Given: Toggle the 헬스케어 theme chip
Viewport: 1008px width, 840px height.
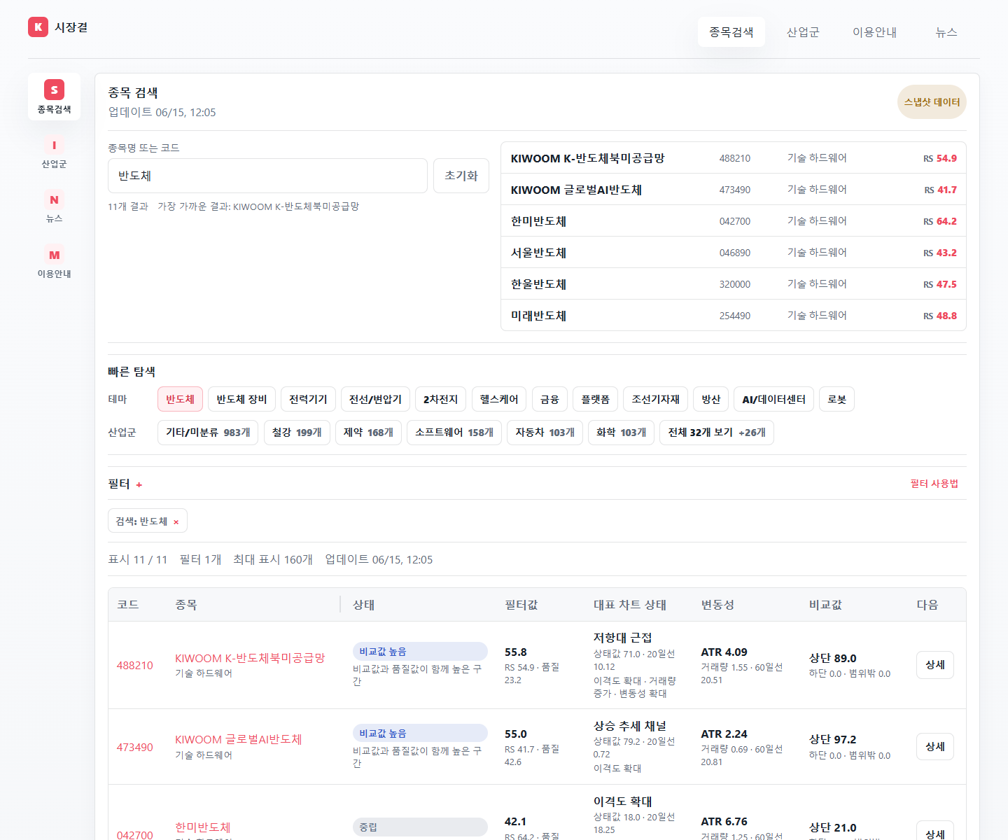Looking at the screenshot, I should pyautogui.click(x=499, y=399).
